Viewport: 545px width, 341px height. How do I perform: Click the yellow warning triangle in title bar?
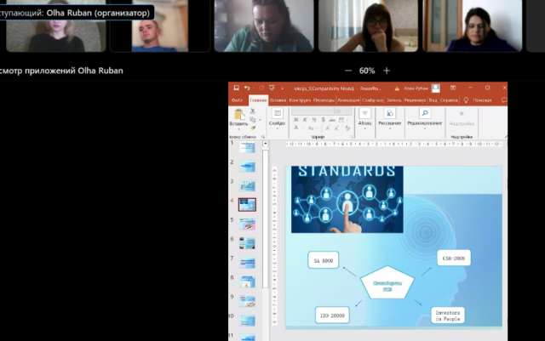click(397, 88)
